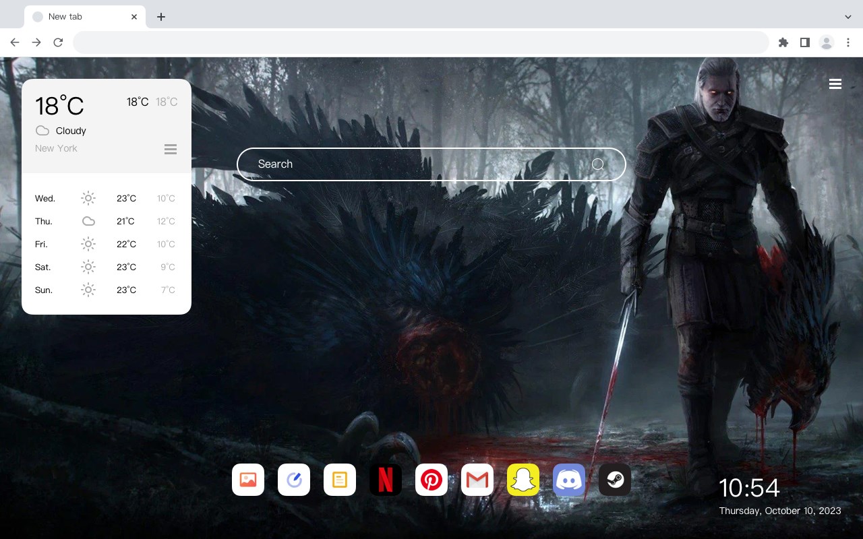Open Chrome extensions puzzle icon

pyautogui.click(x=783, y=42)
